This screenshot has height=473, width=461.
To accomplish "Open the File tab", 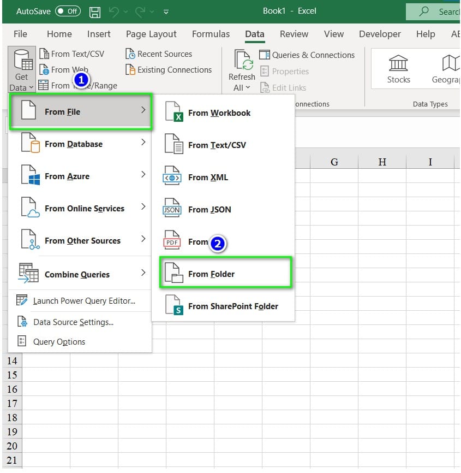I will pyautogui.click(x=20, y=34).
